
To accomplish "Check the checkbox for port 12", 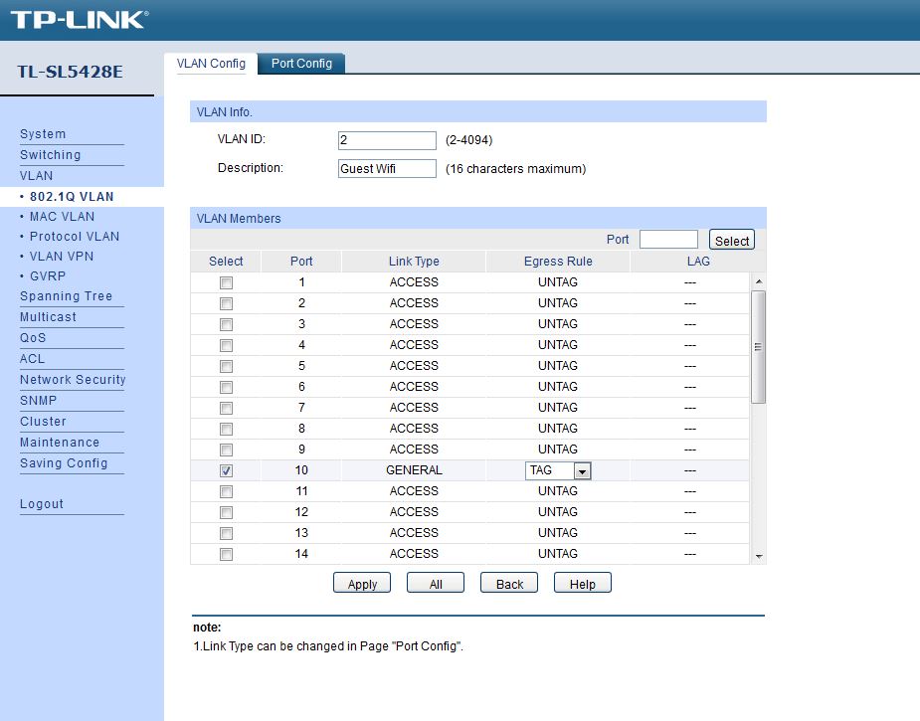I will [226, 513].
